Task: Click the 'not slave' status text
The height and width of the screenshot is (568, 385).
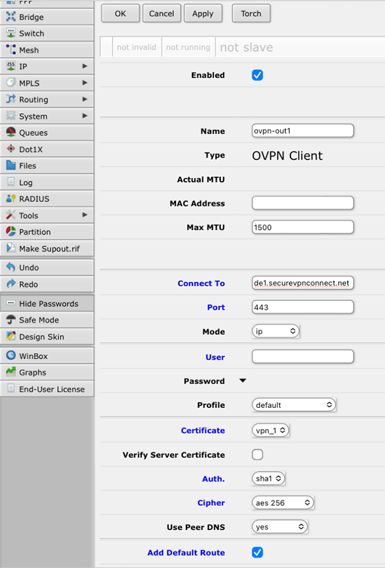Action: click(x=246, y=47)
